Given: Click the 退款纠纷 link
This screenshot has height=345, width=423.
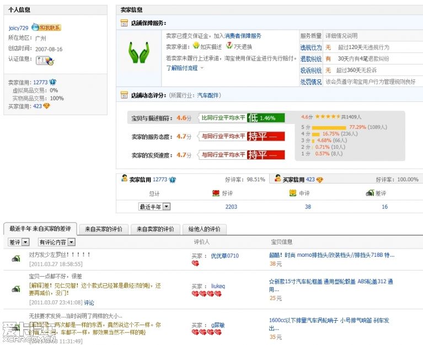Looking at the screenshot, I should [x=311, y=59].
